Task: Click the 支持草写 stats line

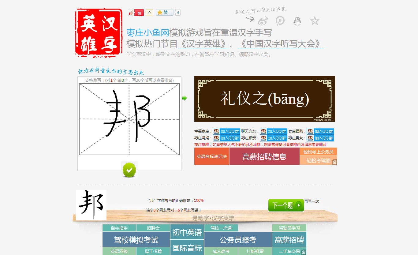Action: coord(129,80)
